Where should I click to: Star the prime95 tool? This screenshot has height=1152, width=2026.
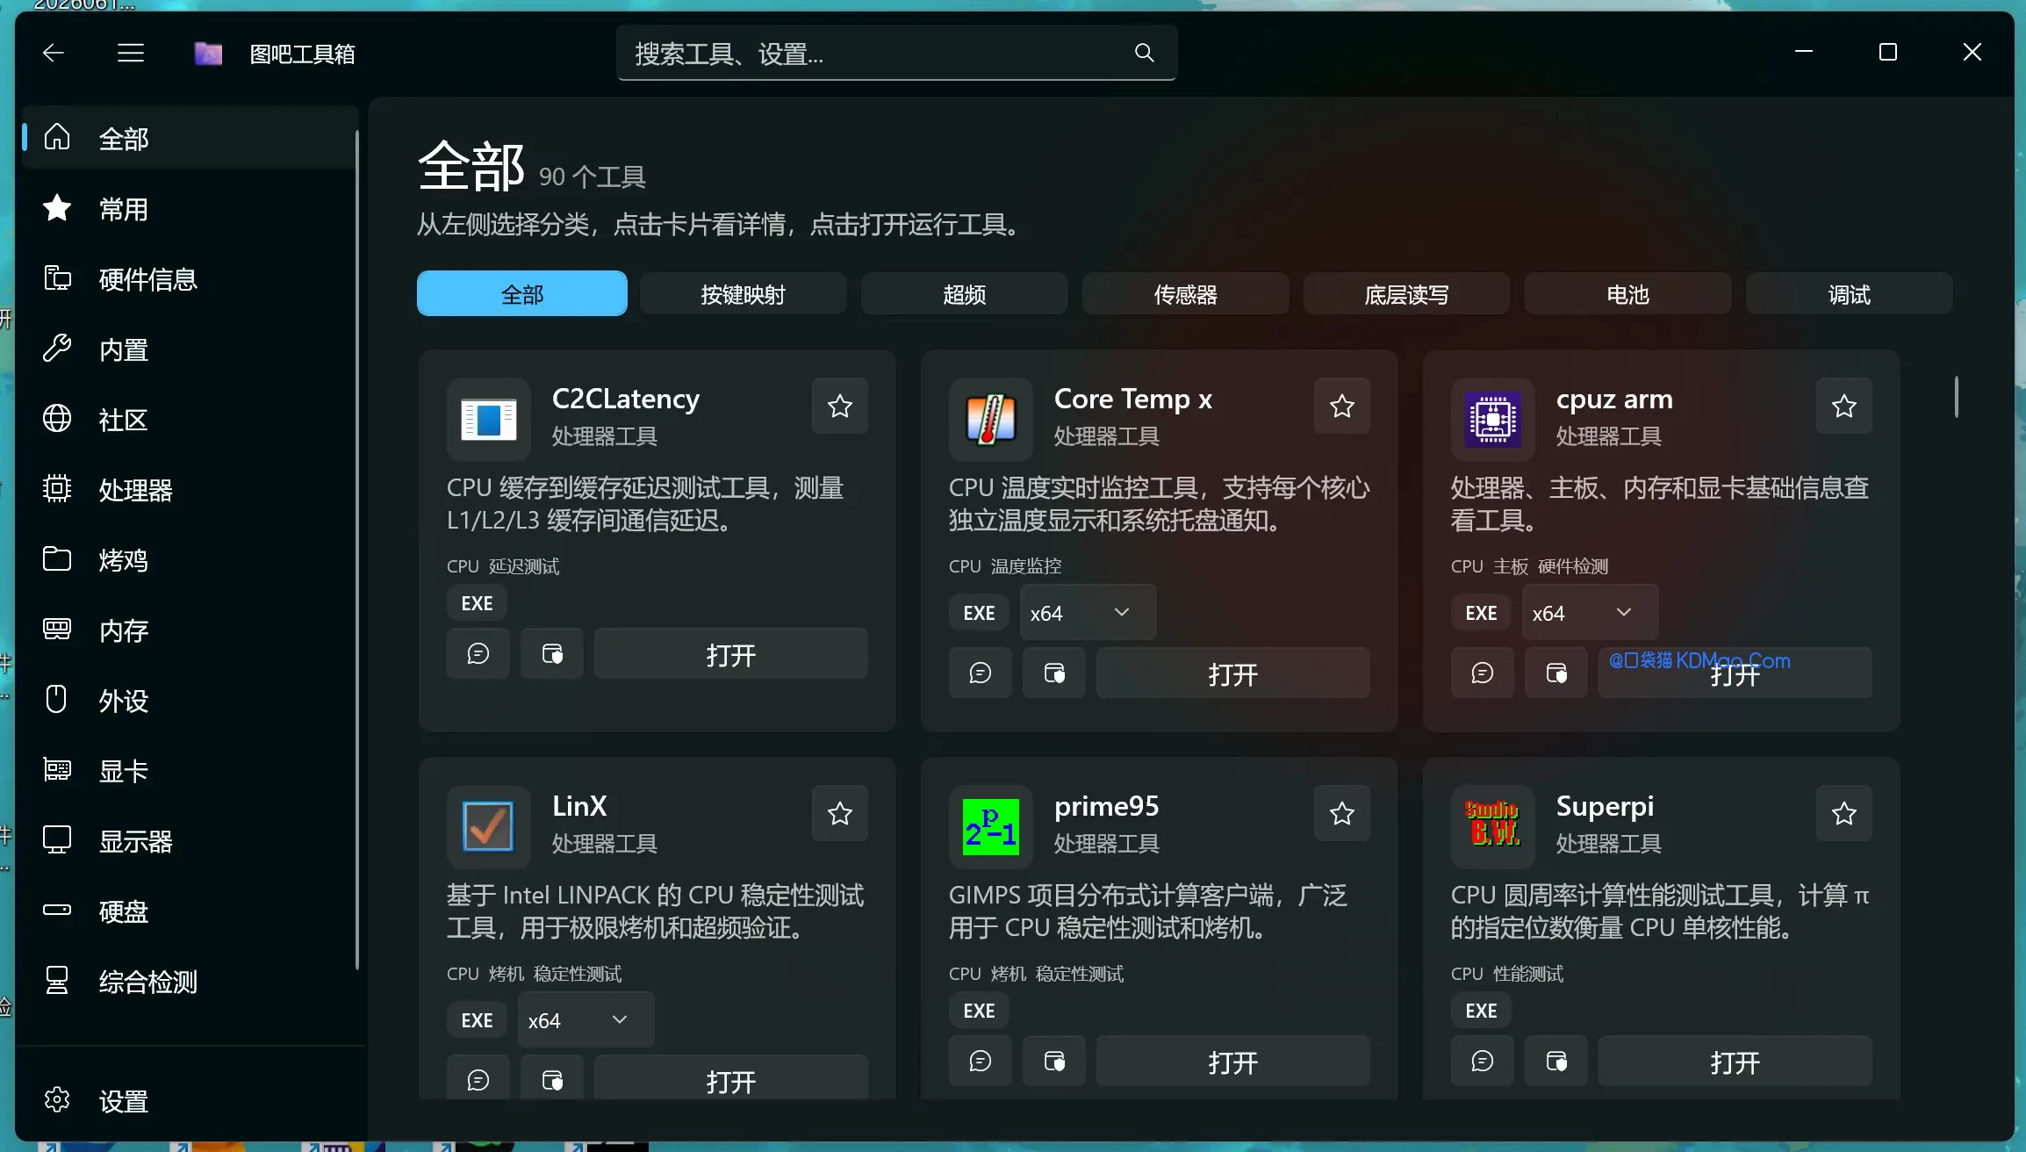point(1342,813)
